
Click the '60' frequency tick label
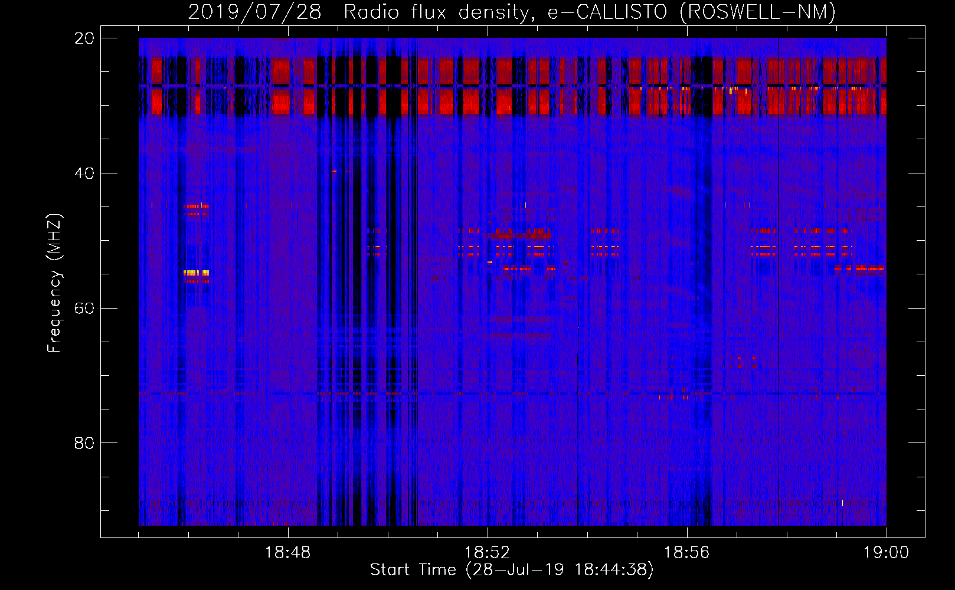tap(84, 309)
